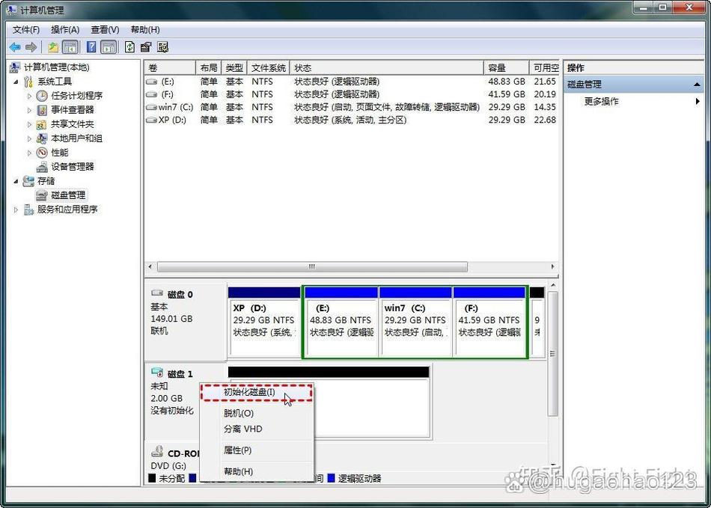Expand the Shared Folders node arrow
This screenshot has height=508, width=711.
(29, 124)
